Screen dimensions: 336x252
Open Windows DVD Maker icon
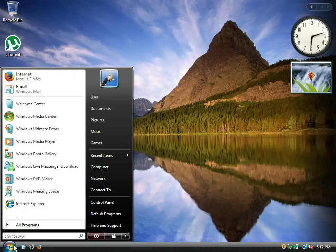pos(9,179)
